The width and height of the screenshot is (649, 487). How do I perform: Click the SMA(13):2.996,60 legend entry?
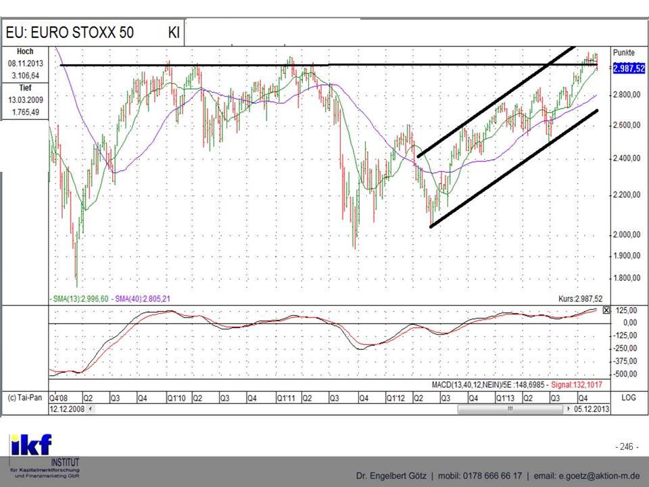(x=80, y=298)
